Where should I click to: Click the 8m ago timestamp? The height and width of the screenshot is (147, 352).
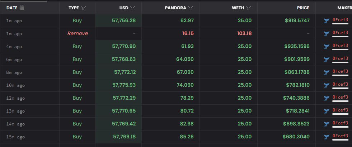pos(14,72)
